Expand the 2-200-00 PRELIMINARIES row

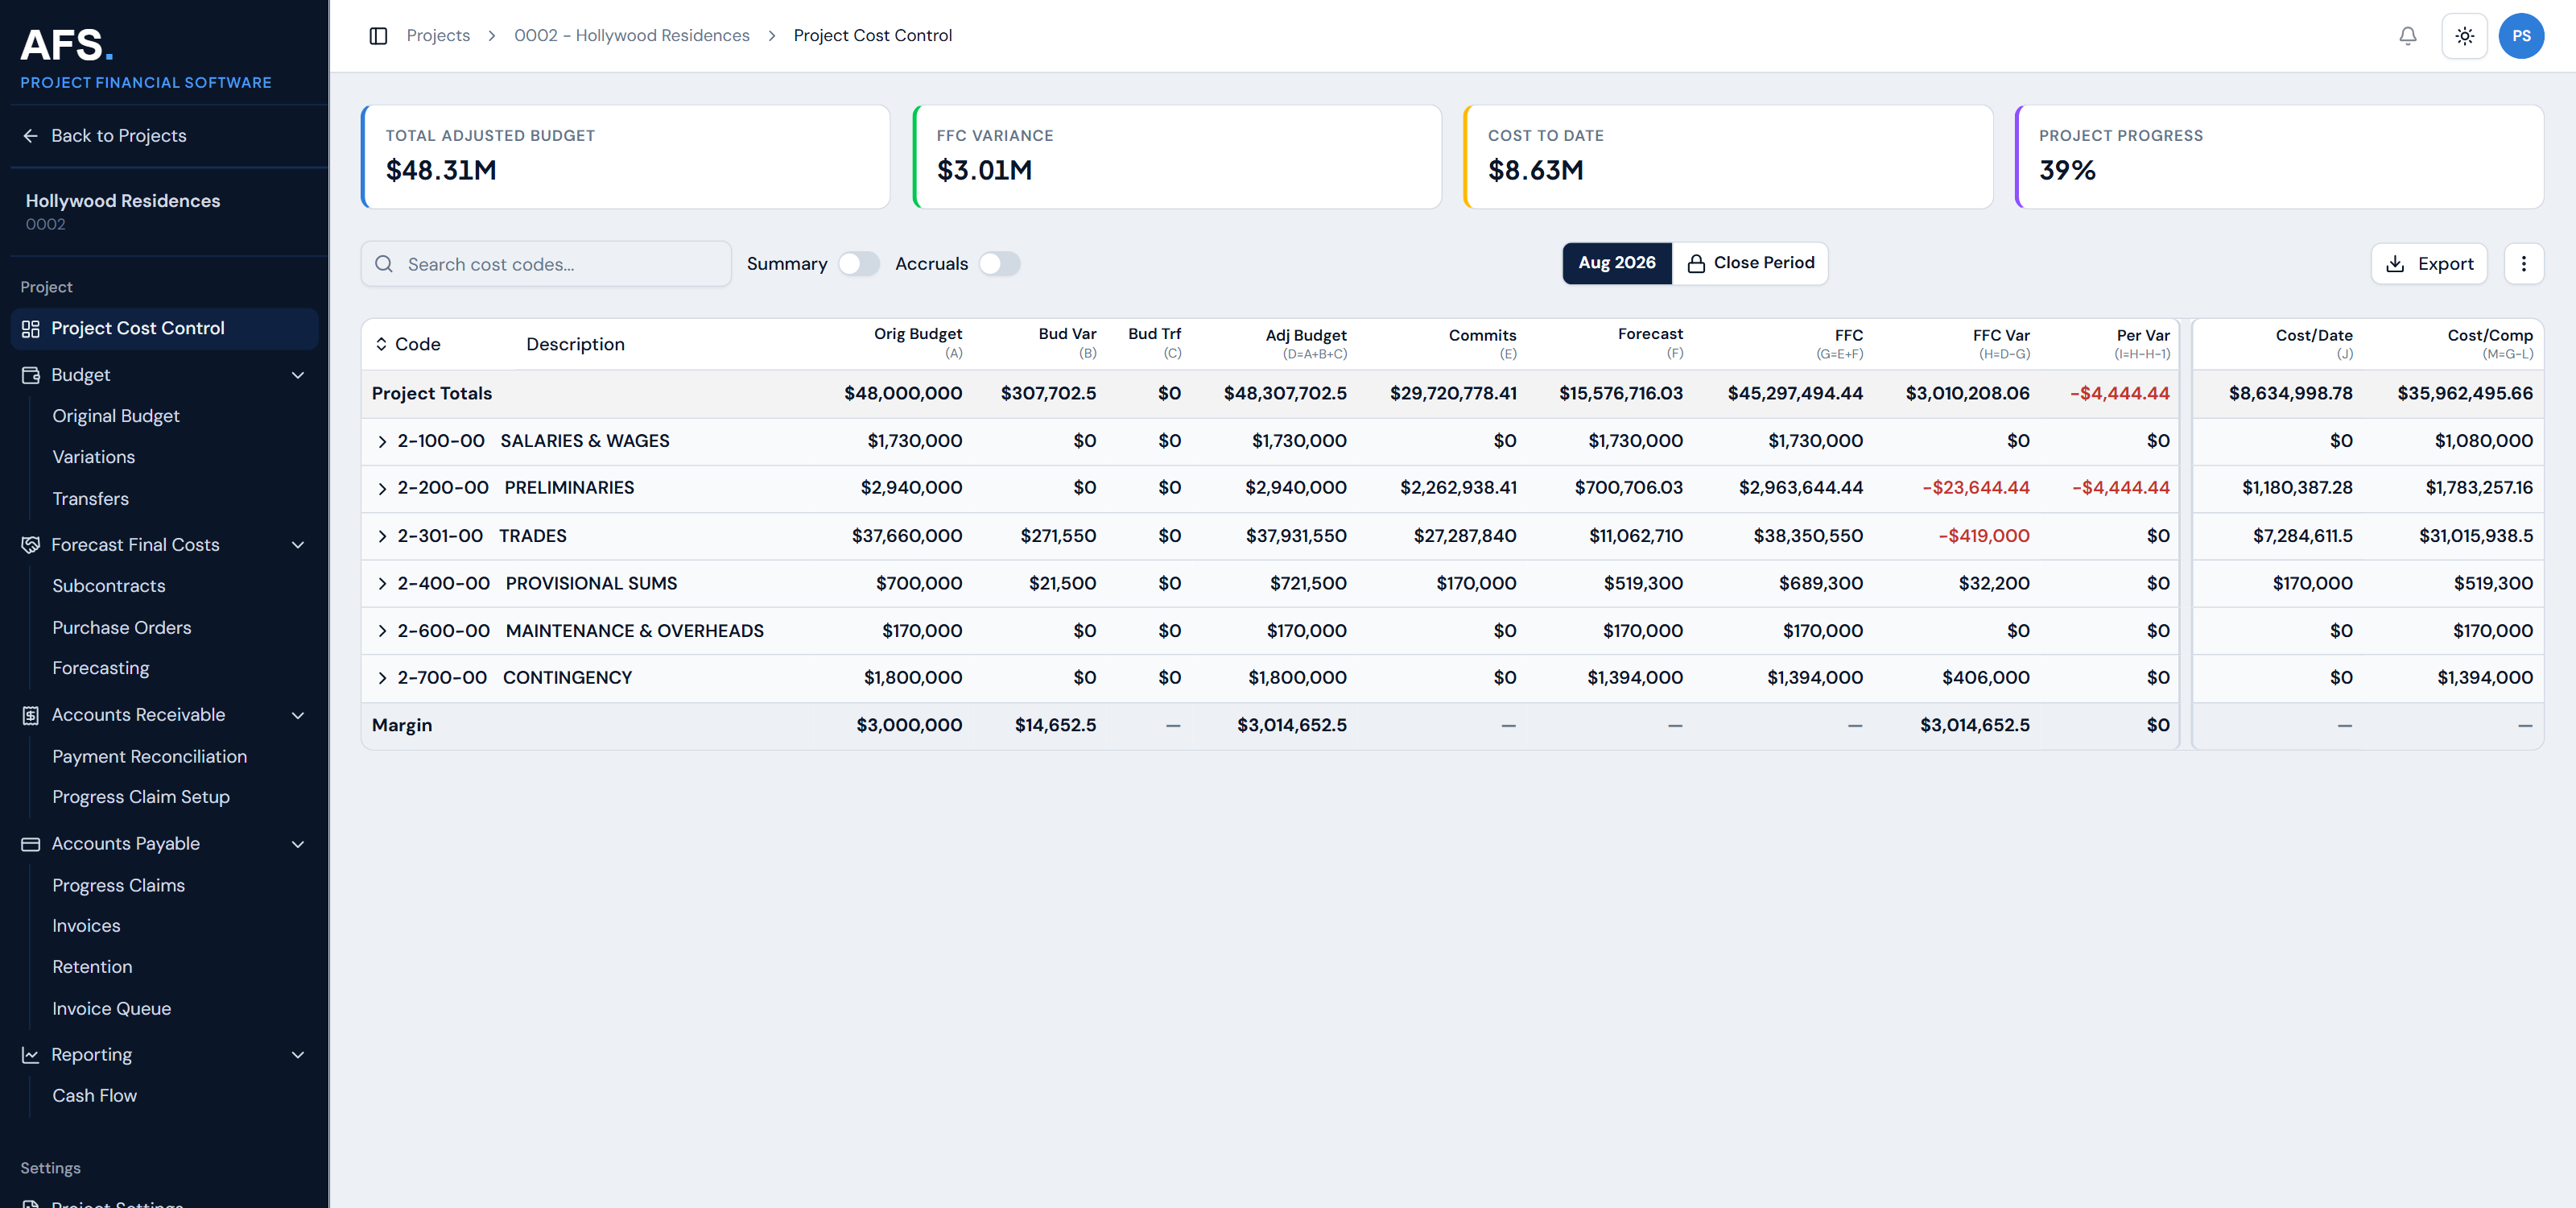point(382,489)
